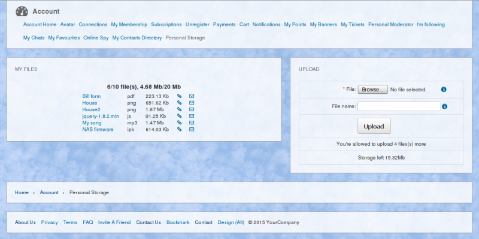Link icon for My song mp3
The height and width of the screenshot is (239, 479).
pyautogui.click(x=179, y=122)
